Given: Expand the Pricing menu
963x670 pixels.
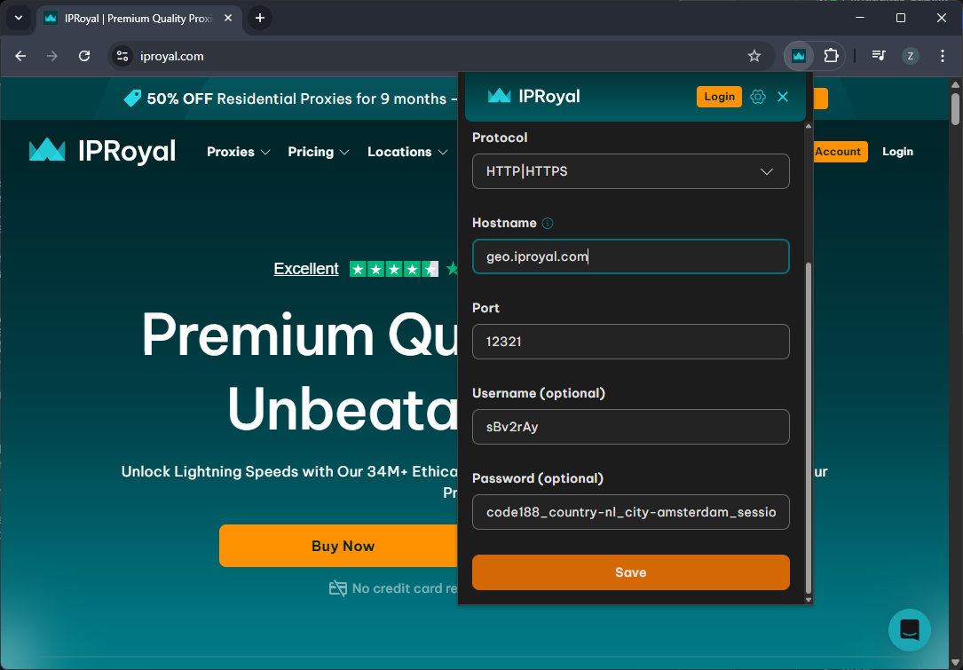Looking at the screenshot, I should 318,152.
